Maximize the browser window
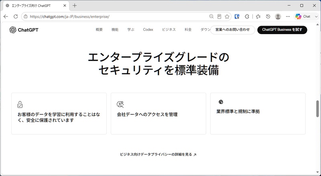Image resolution: width=321 pixels, height=176 pixels. coord(302,6)
